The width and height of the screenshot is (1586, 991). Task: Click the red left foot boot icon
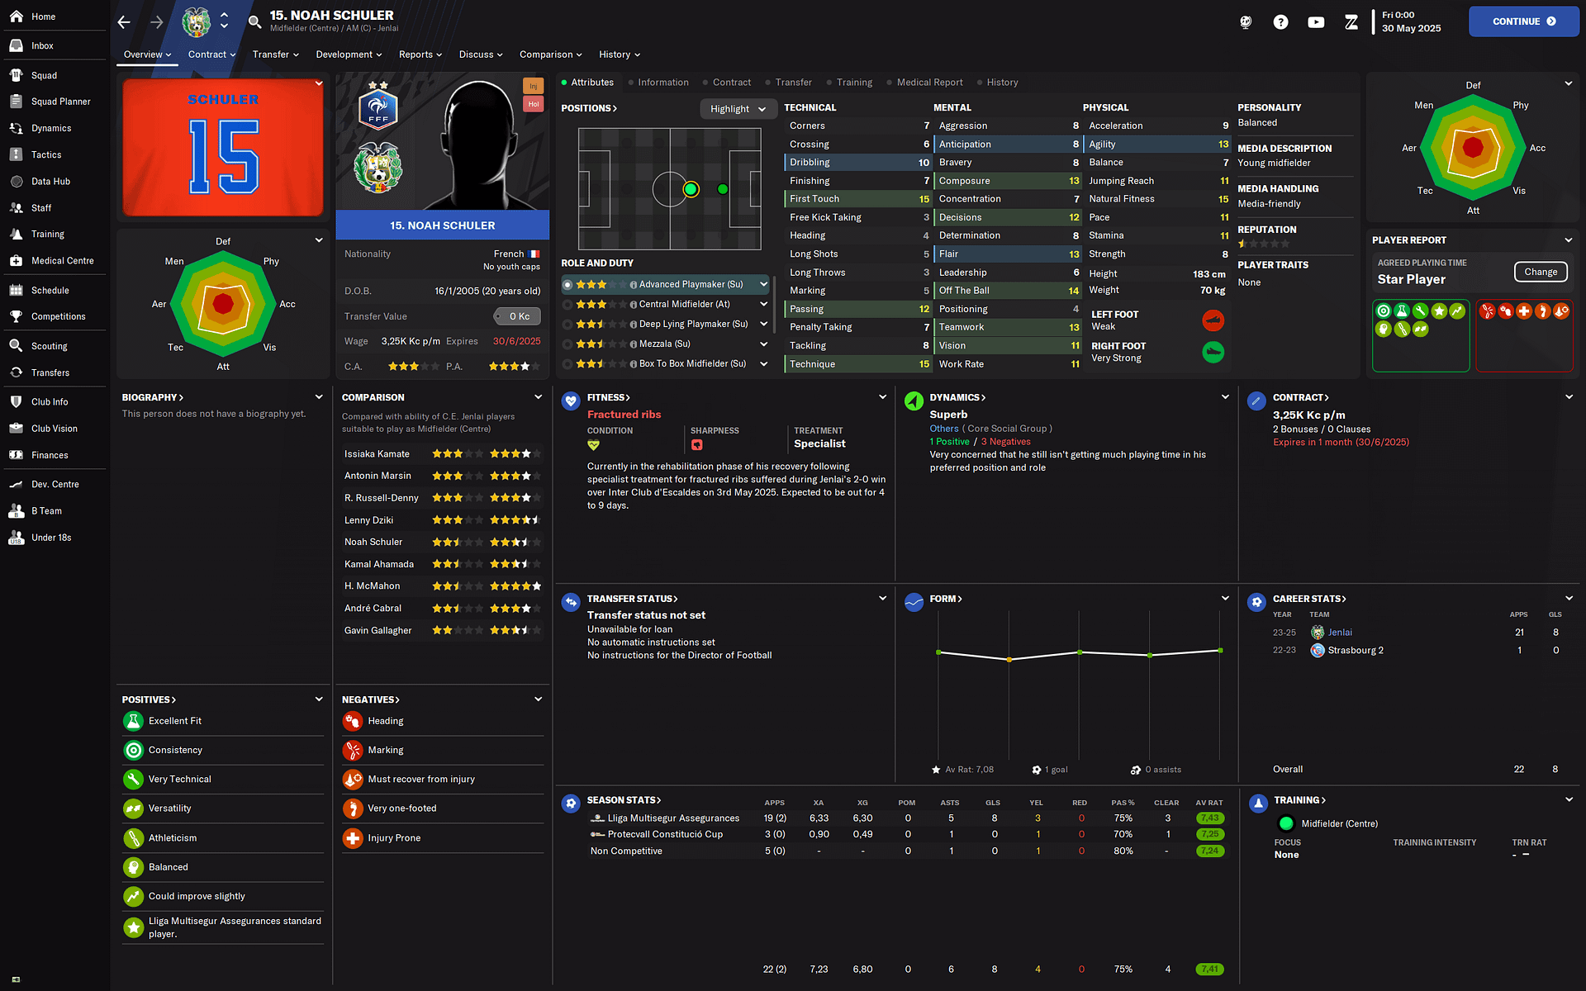point(1212,320)
